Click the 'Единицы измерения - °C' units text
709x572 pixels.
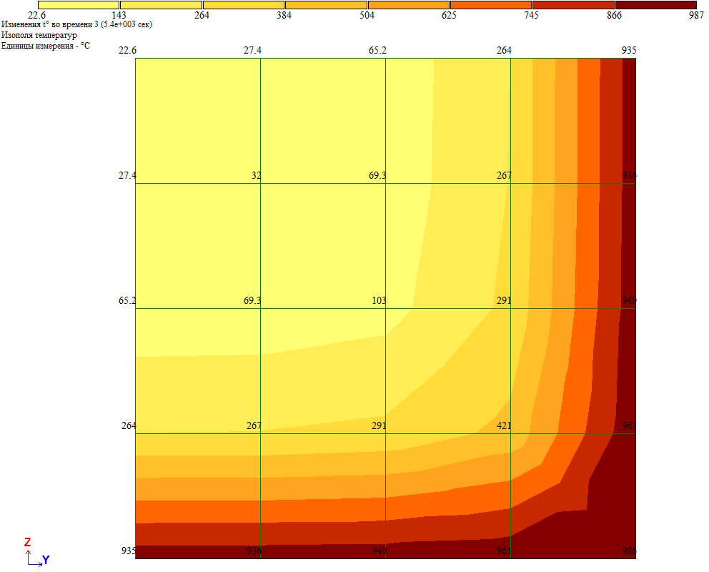coord(46,46)
